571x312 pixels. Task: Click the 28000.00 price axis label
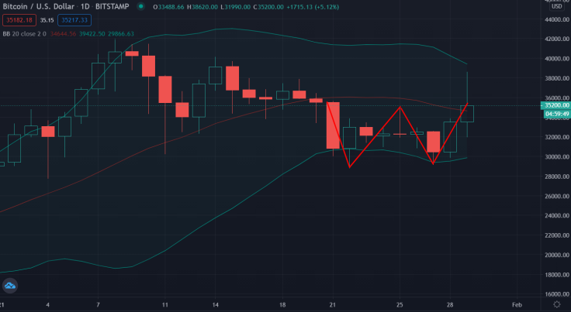[557, 177]
